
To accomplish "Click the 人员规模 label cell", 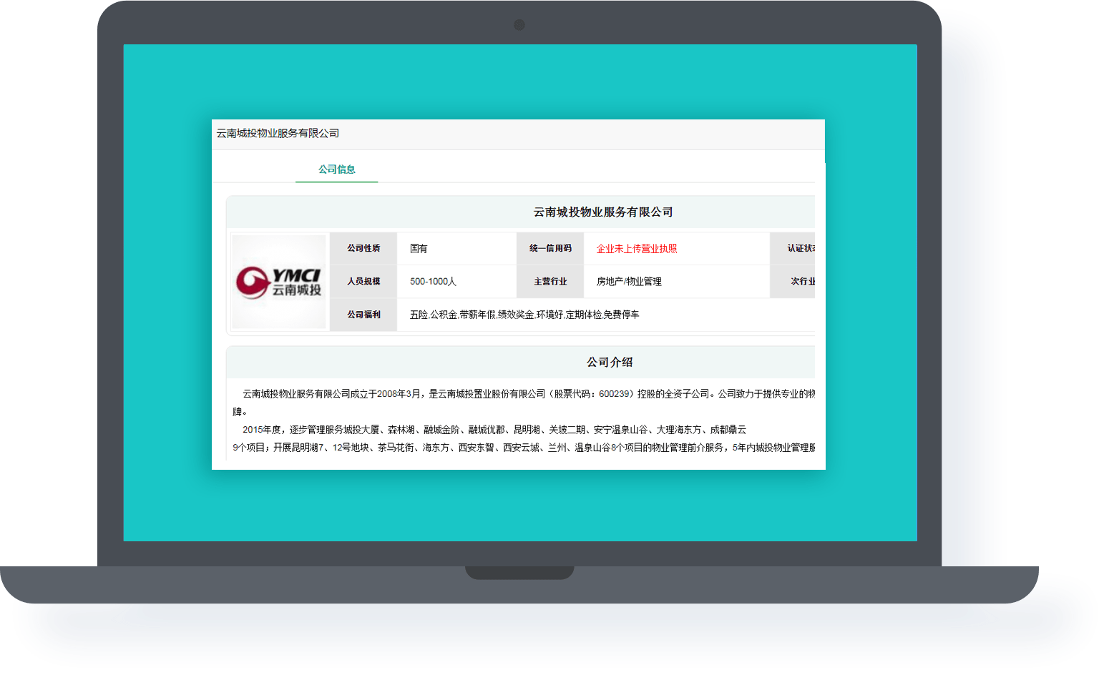I will tap(363, 282).
